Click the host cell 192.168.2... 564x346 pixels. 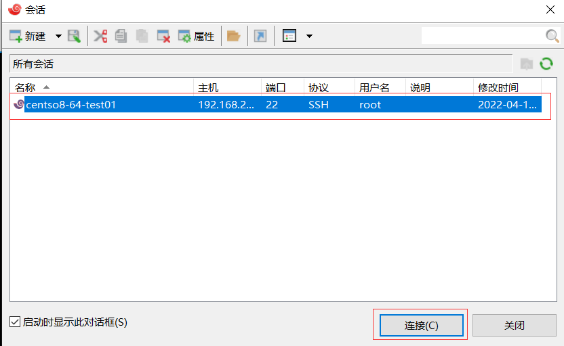click(226, 104)
